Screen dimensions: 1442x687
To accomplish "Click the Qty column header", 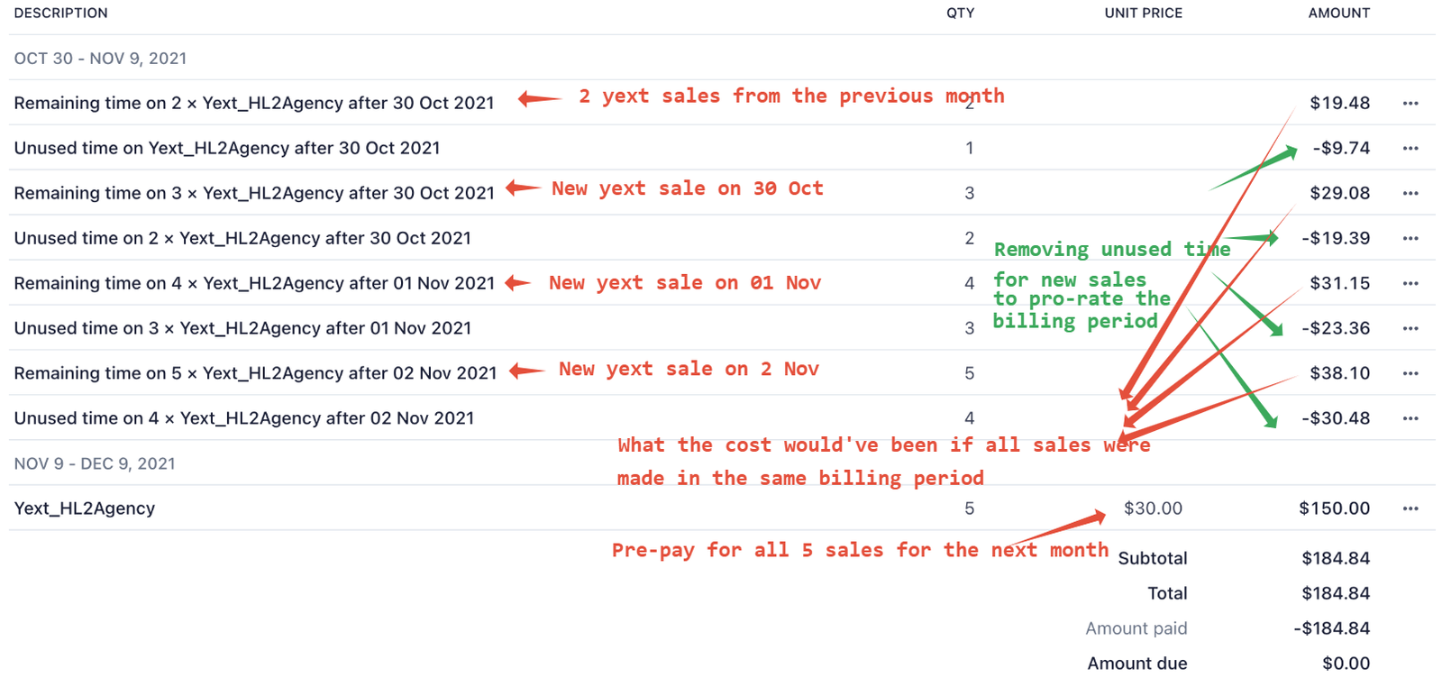I will coord(960,14).
